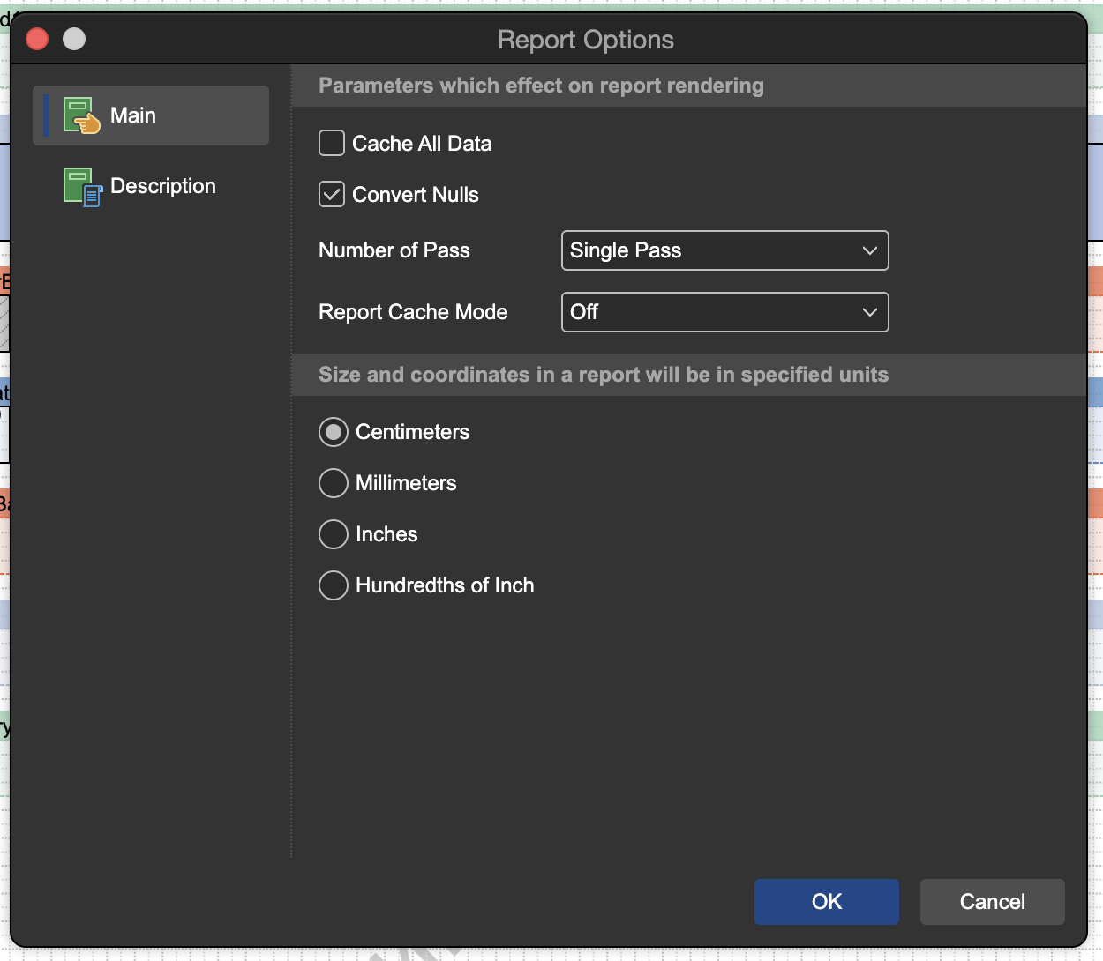Screen dimensions: 1103x961
Task: Click the Report Cache Mode label
Action: [x=413, y=312]
